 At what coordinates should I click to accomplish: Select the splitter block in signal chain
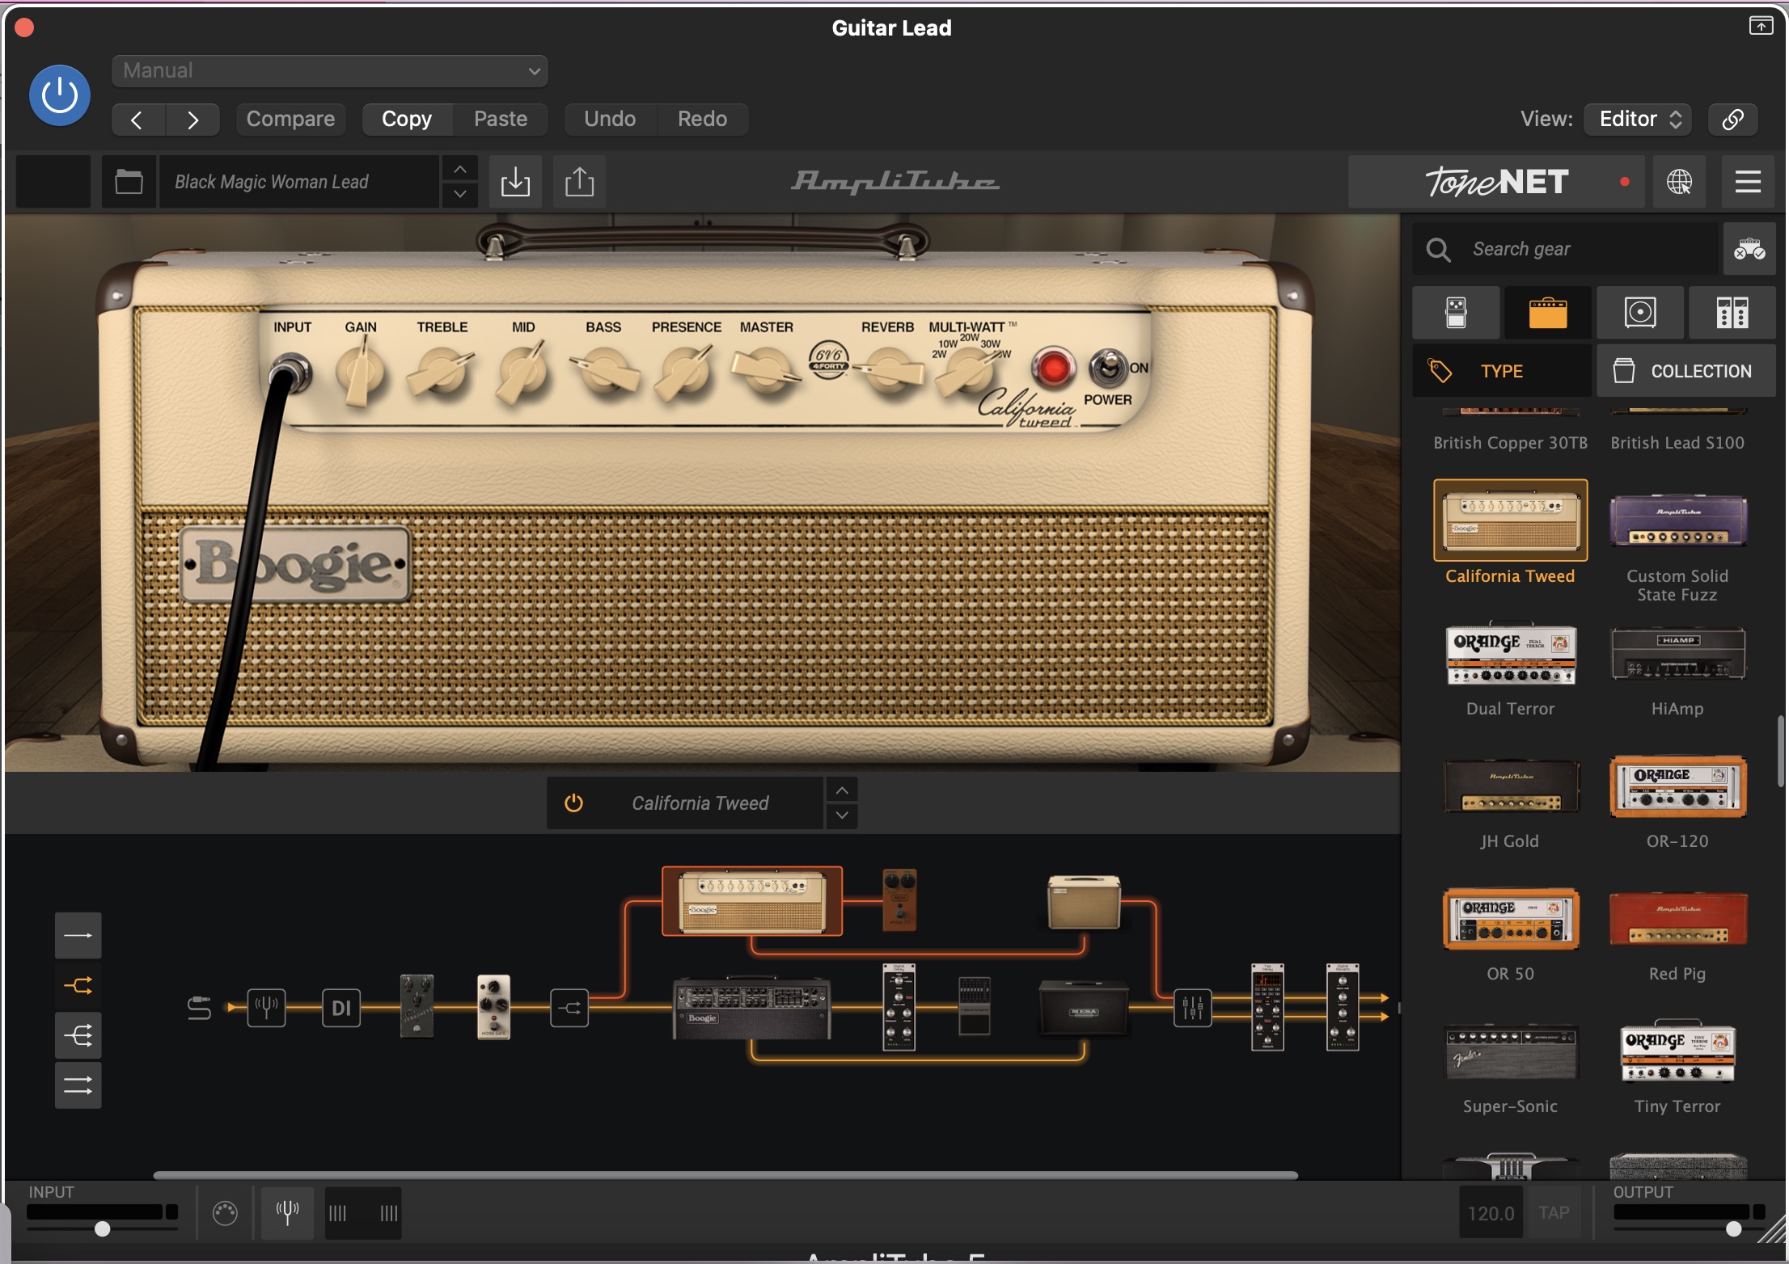point(569,1008)
